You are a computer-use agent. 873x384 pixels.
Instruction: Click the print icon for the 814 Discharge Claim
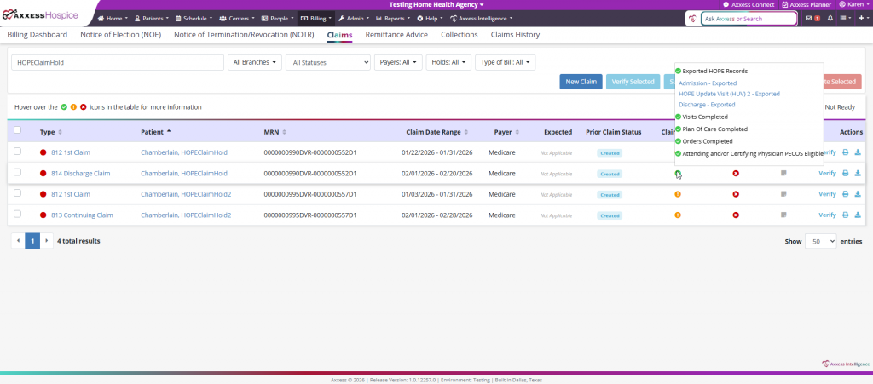click(x=844, y=173)
